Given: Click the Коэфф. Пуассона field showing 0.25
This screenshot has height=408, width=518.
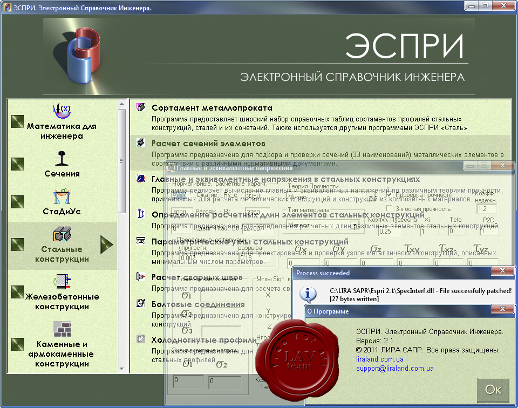Looking at the screenshot, I should tap(390, 232).
